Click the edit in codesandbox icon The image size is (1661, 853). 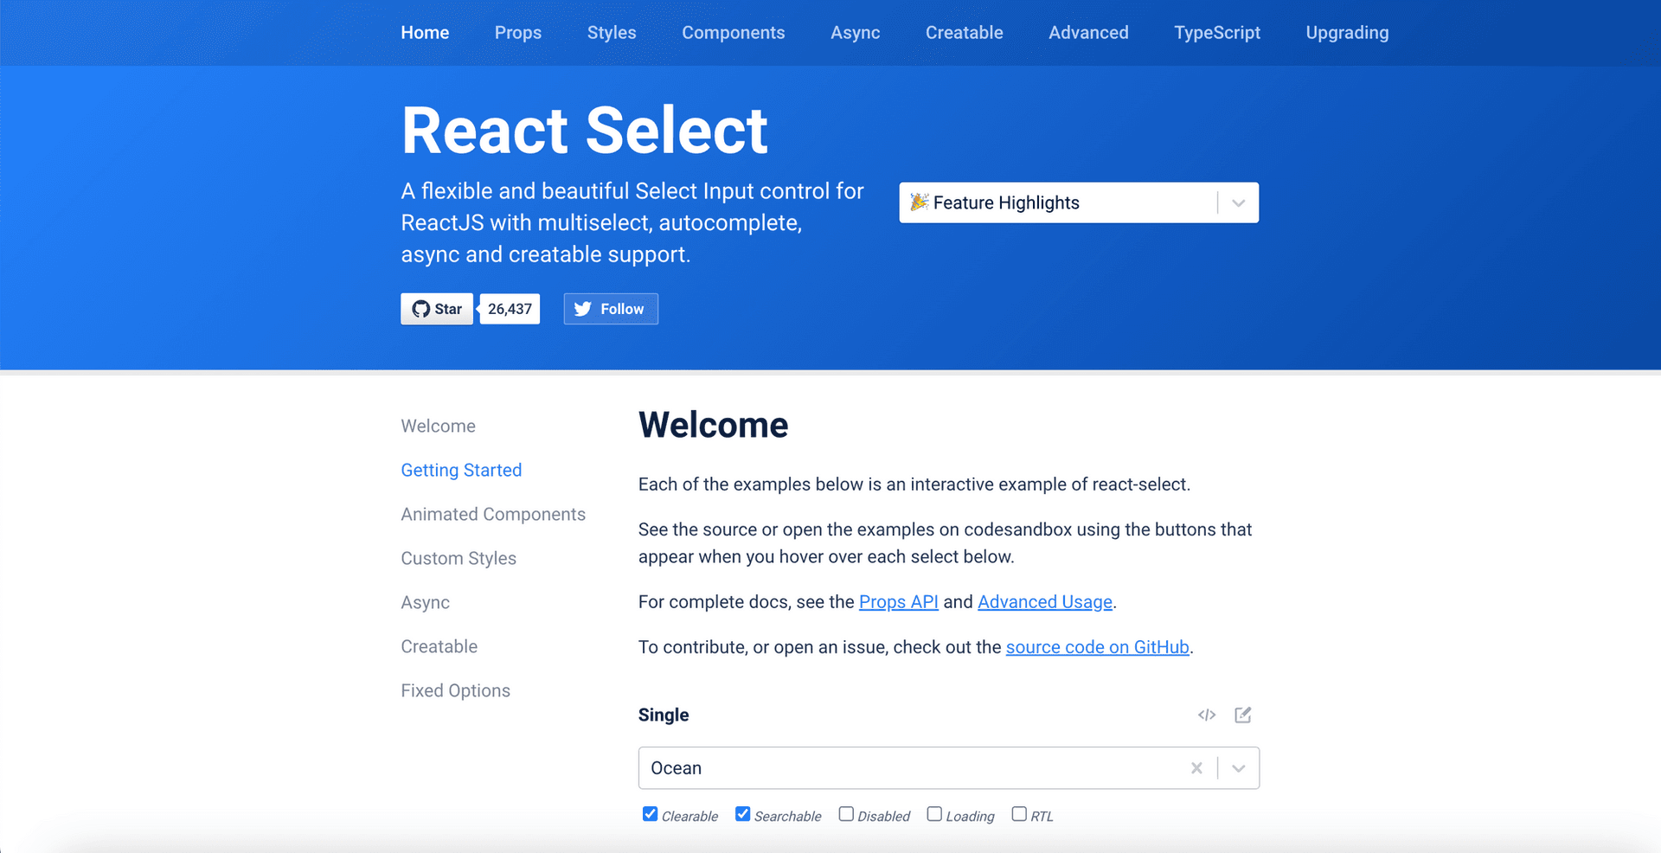pos(1242,715)
